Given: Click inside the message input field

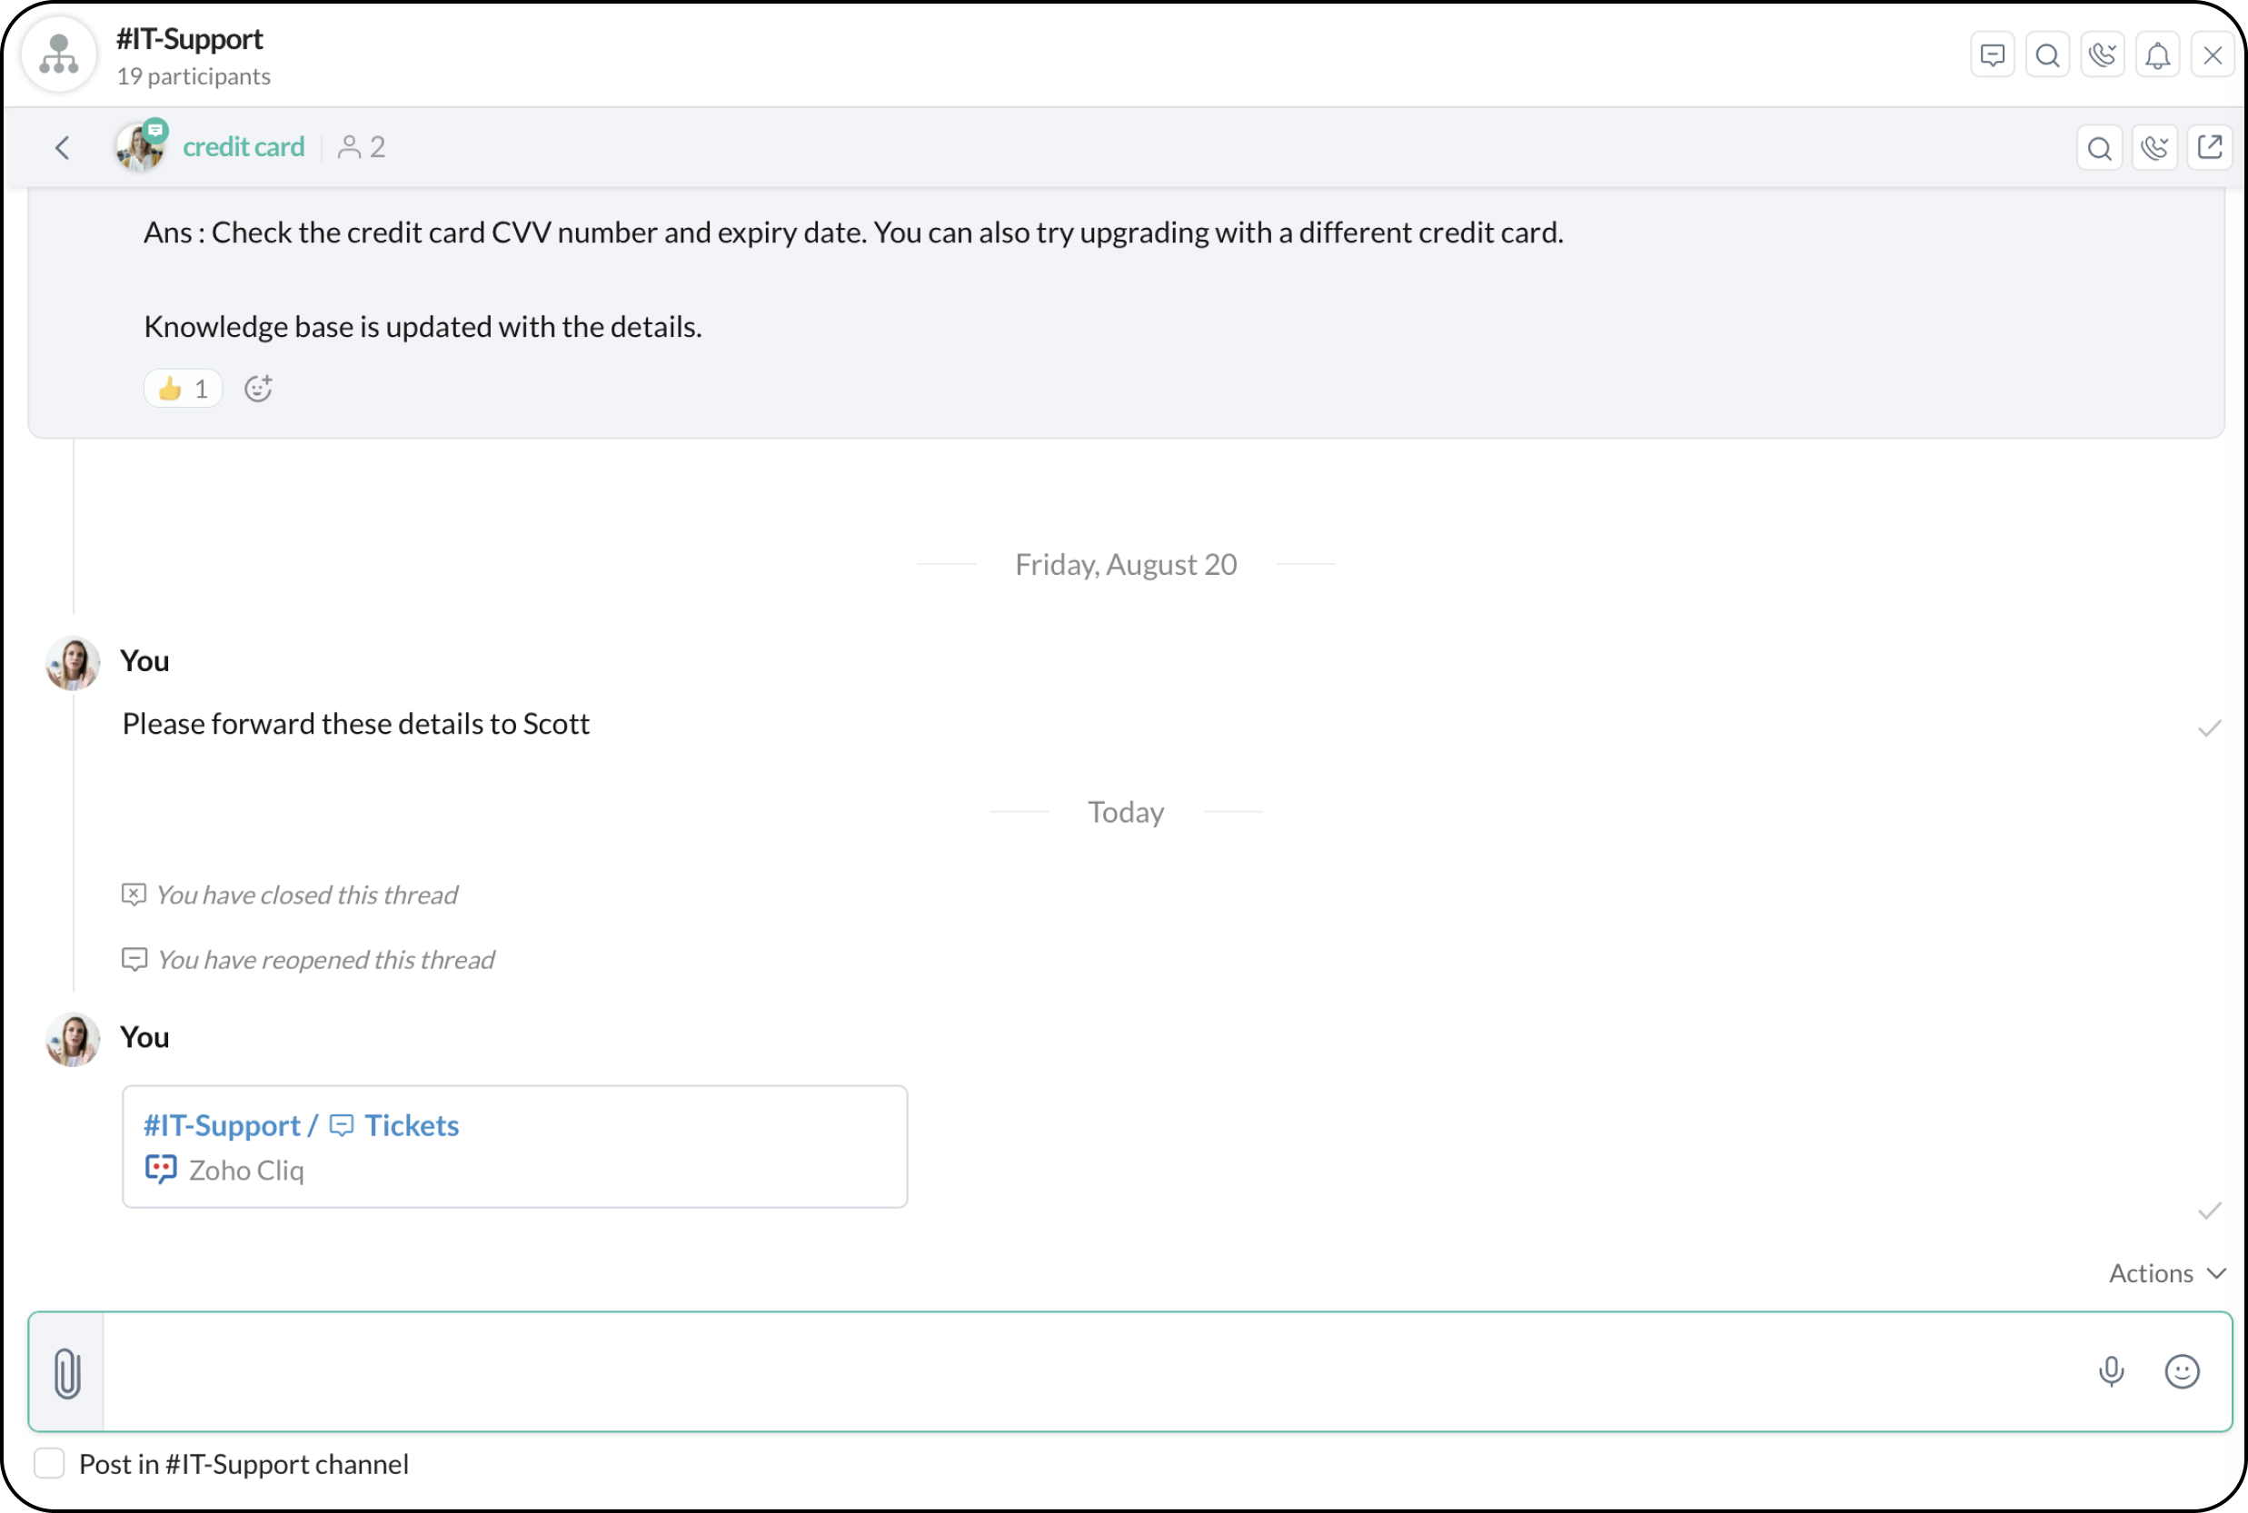Looking at the screenshot, I should (x=1090, y=1371).
